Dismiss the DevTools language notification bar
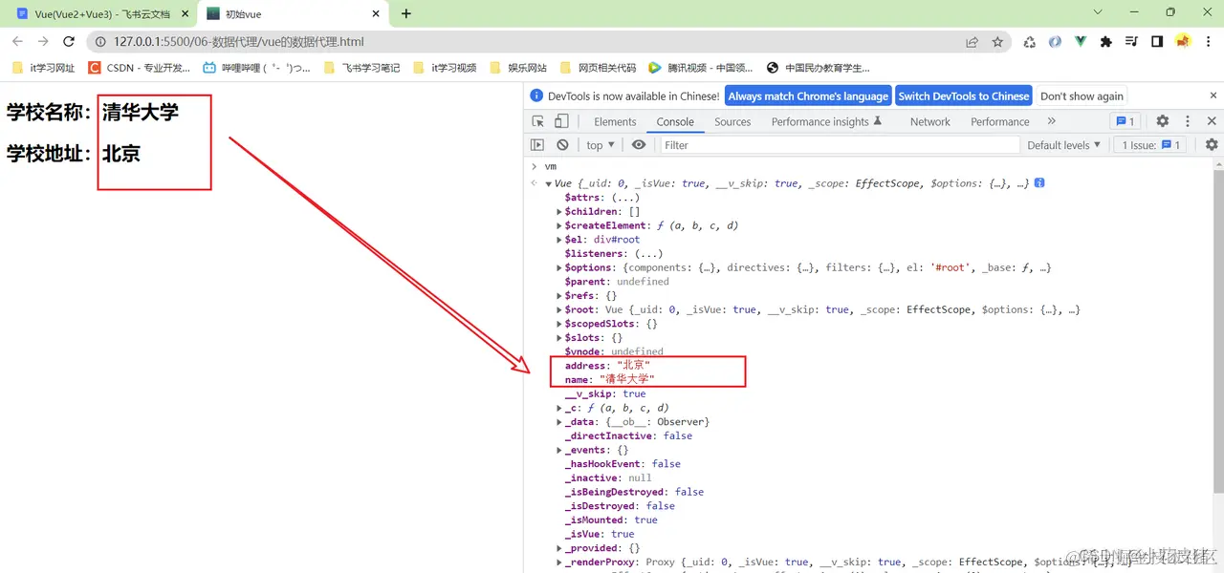 1213,96
